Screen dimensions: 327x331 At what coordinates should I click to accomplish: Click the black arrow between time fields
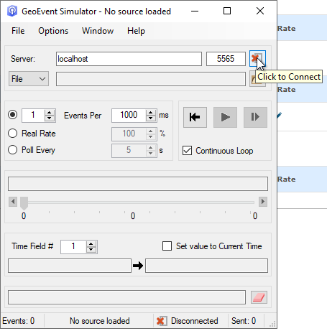(138, 266)
